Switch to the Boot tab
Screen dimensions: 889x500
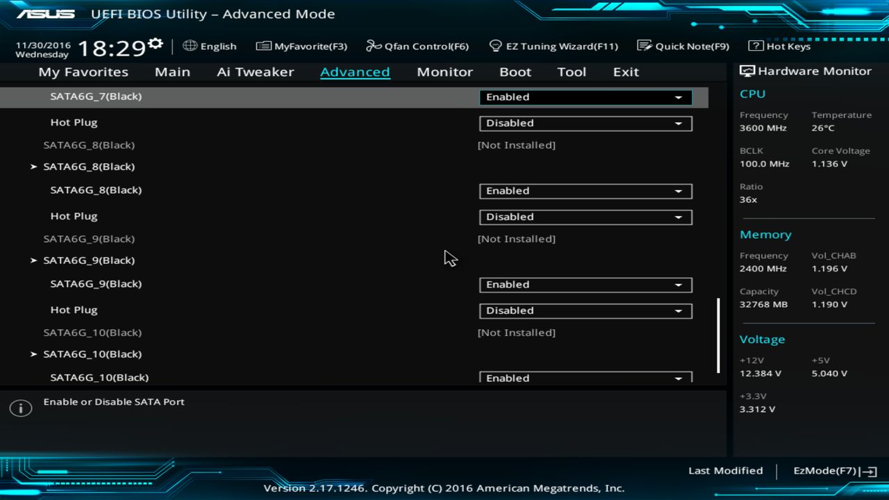pyautogui.click(x=515, y=72)
